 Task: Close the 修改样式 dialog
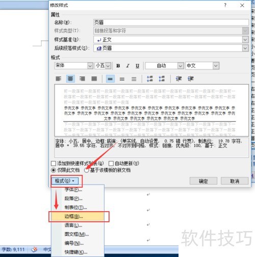[242, 5]
